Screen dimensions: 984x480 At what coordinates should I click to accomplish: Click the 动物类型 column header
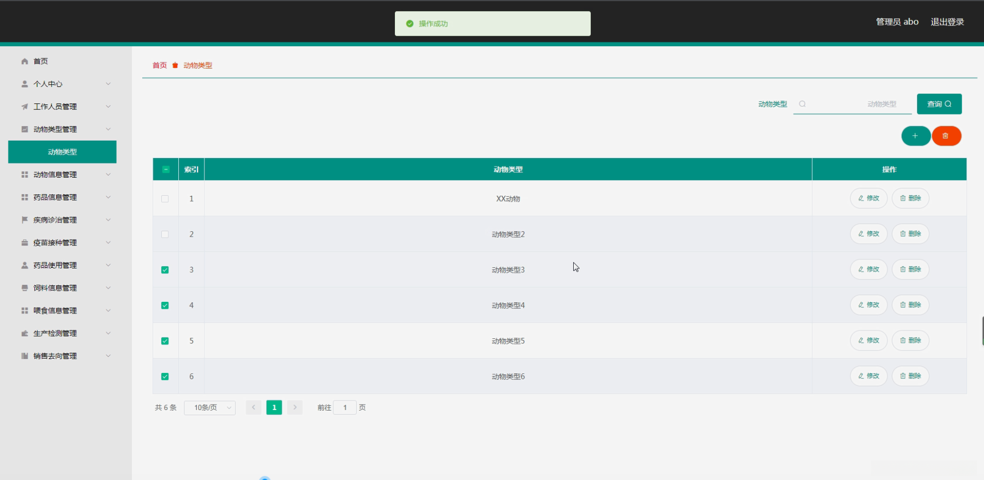(x=508, y=169)
